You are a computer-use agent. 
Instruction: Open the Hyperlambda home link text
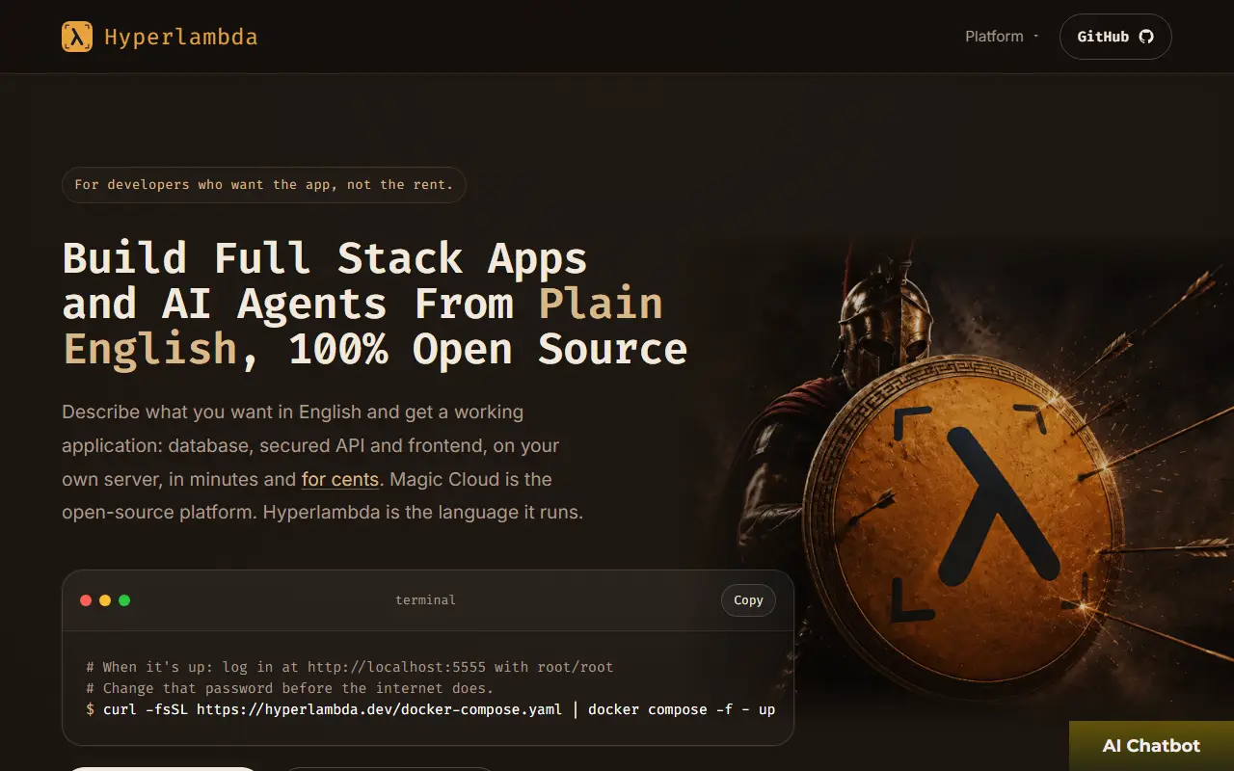tap(181, 37)
